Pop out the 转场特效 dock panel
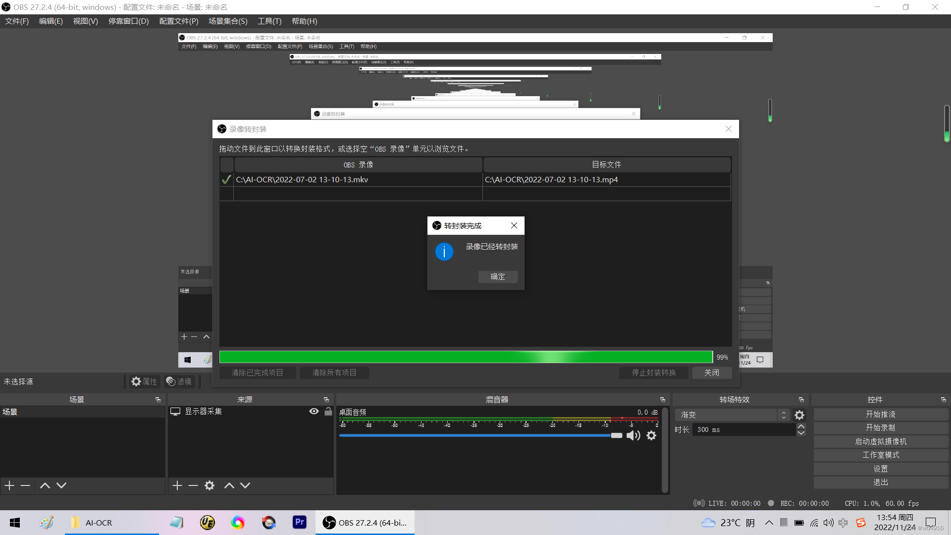This screenshot has width=951, height=535. coord(801,400)
